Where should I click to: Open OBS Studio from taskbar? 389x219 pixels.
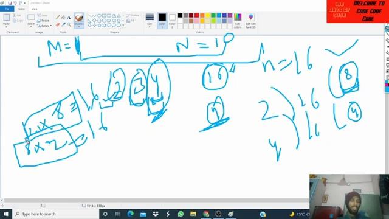pyautogui.click(x=218, y=214)
